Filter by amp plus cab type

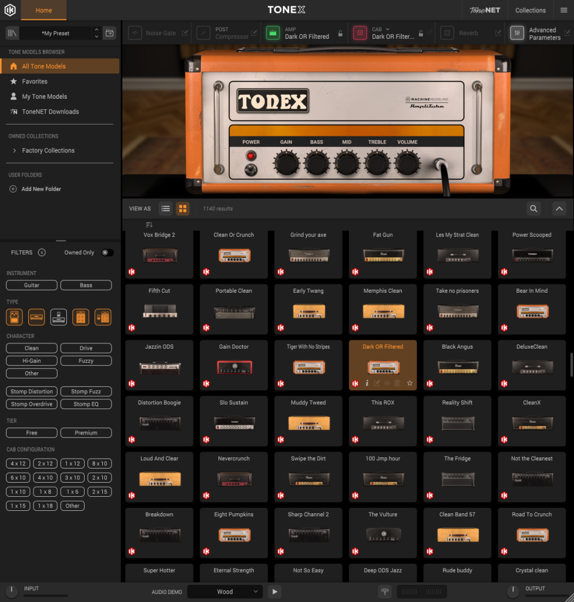[x=81, y=317]
